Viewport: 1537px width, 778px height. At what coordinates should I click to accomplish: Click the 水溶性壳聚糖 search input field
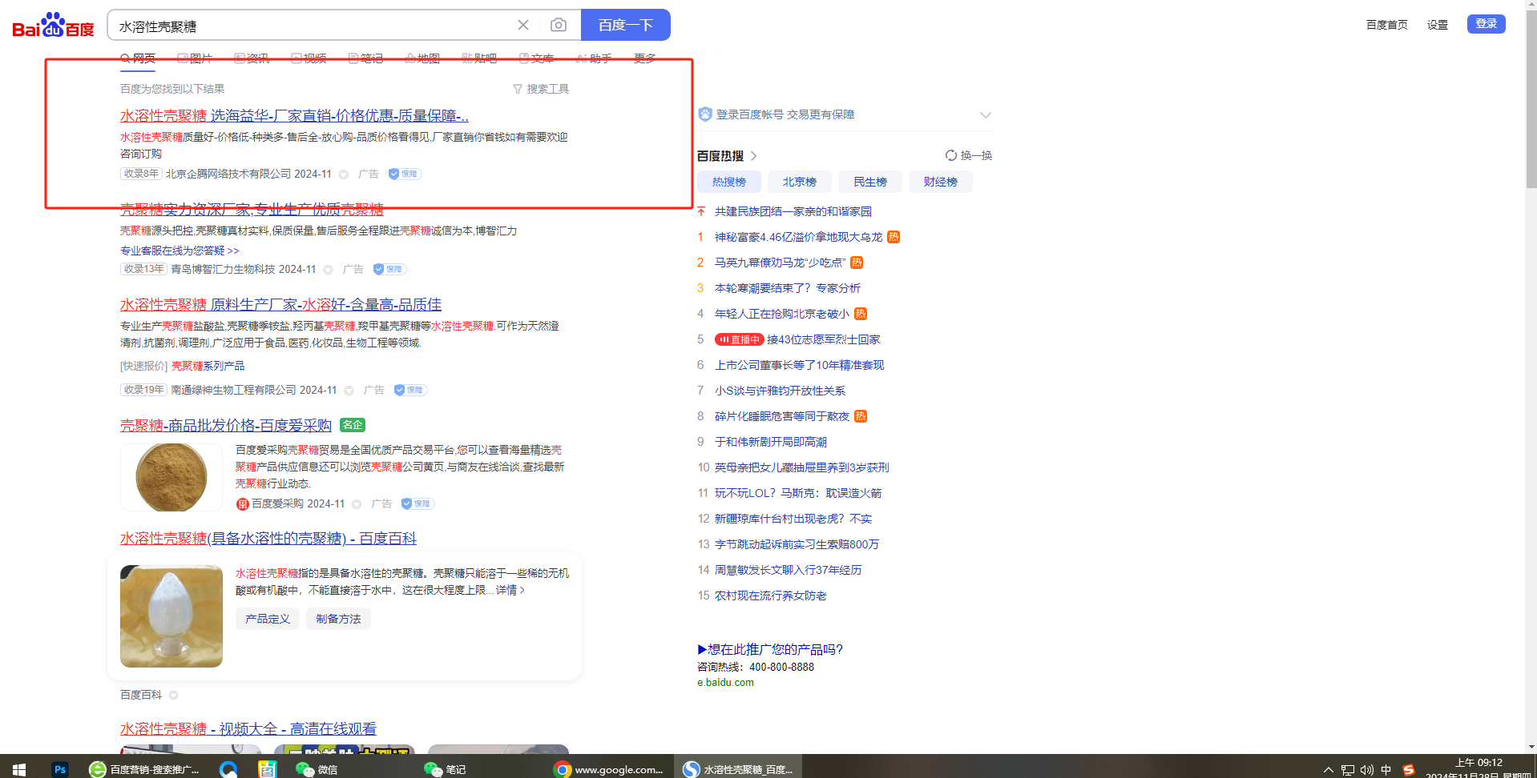tap(313, 26)
